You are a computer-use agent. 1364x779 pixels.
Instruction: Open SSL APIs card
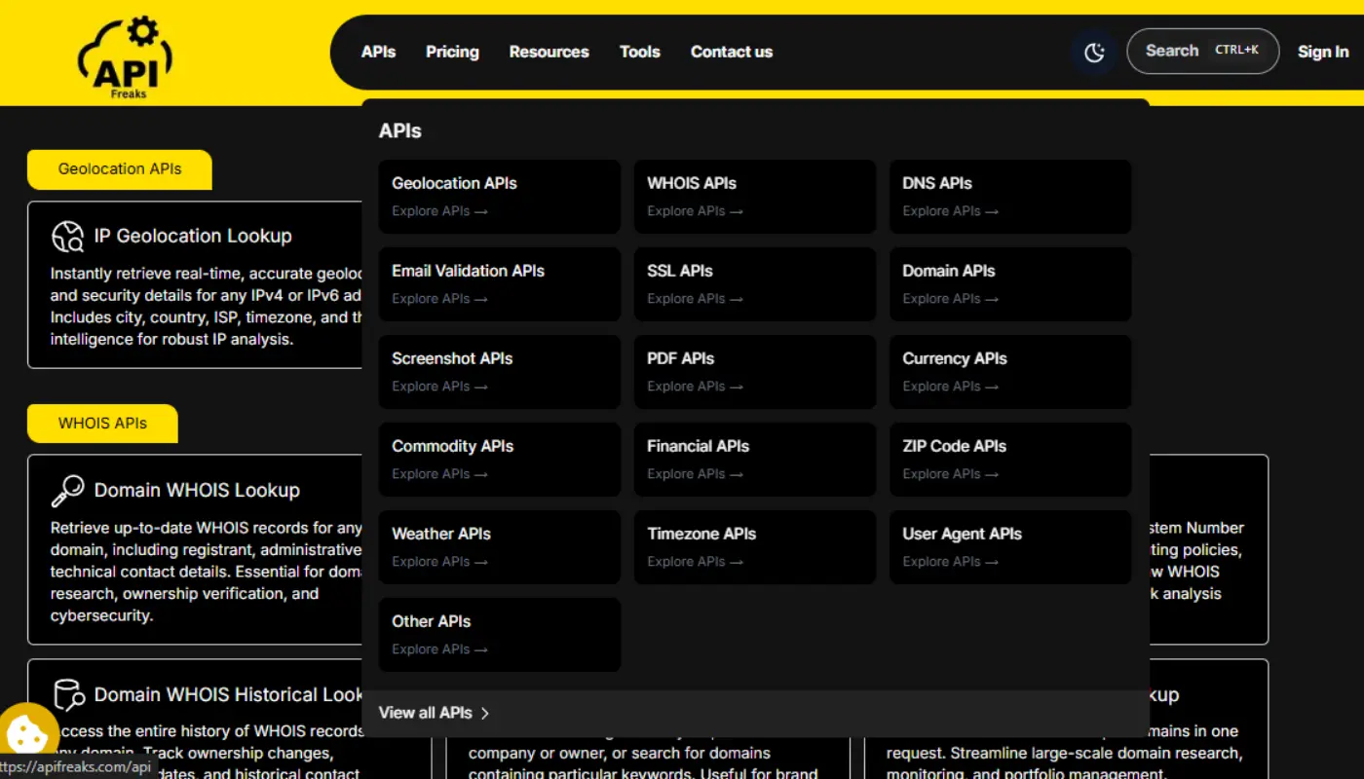(755, 284)
